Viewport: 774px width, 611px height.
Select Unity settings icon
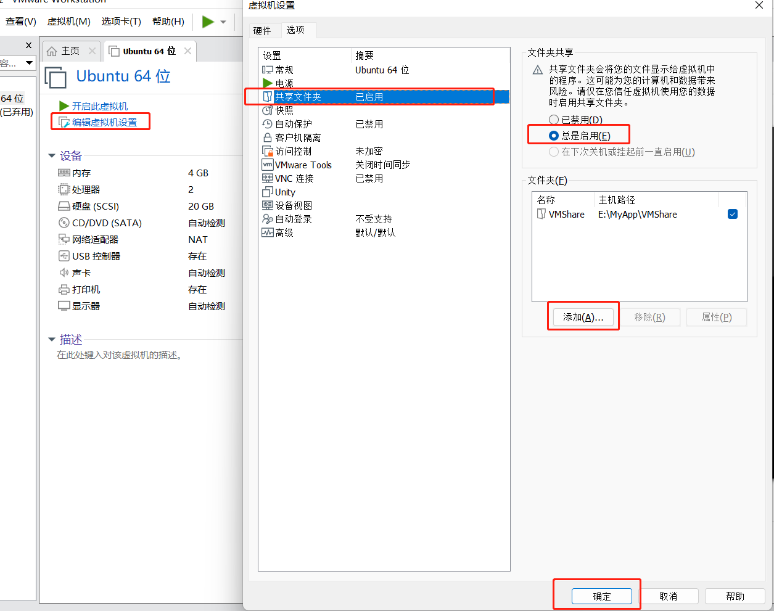[x=268, y=192]
